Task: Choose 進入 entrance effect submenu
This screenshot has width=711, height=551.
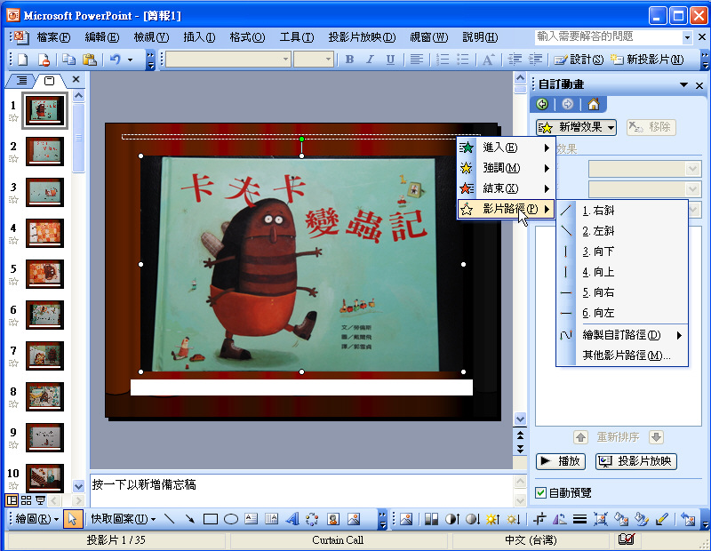Action: (506, 148)
